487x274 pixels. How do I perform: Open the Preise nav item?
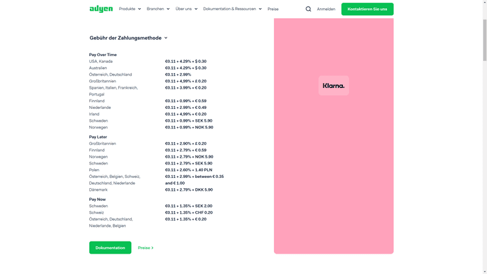coord(273,9)
